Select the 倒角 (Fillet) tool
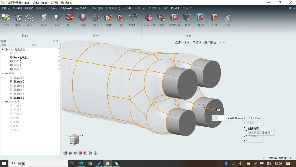296x167 pixels. (161, 18)
